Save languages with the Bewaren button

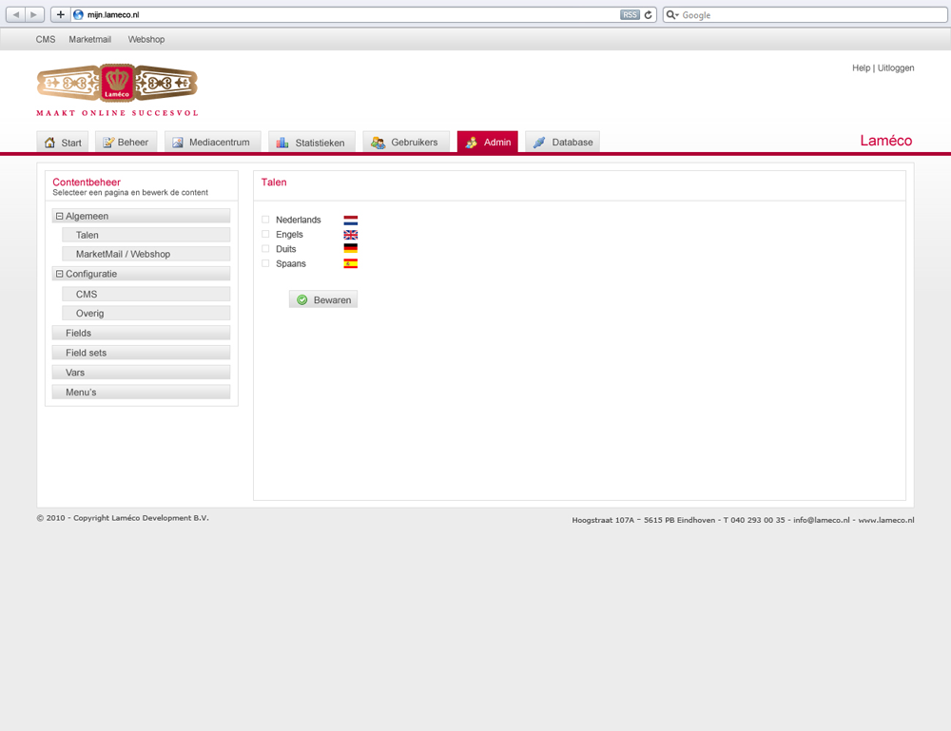pyautogui.click(x=323, y=299)
